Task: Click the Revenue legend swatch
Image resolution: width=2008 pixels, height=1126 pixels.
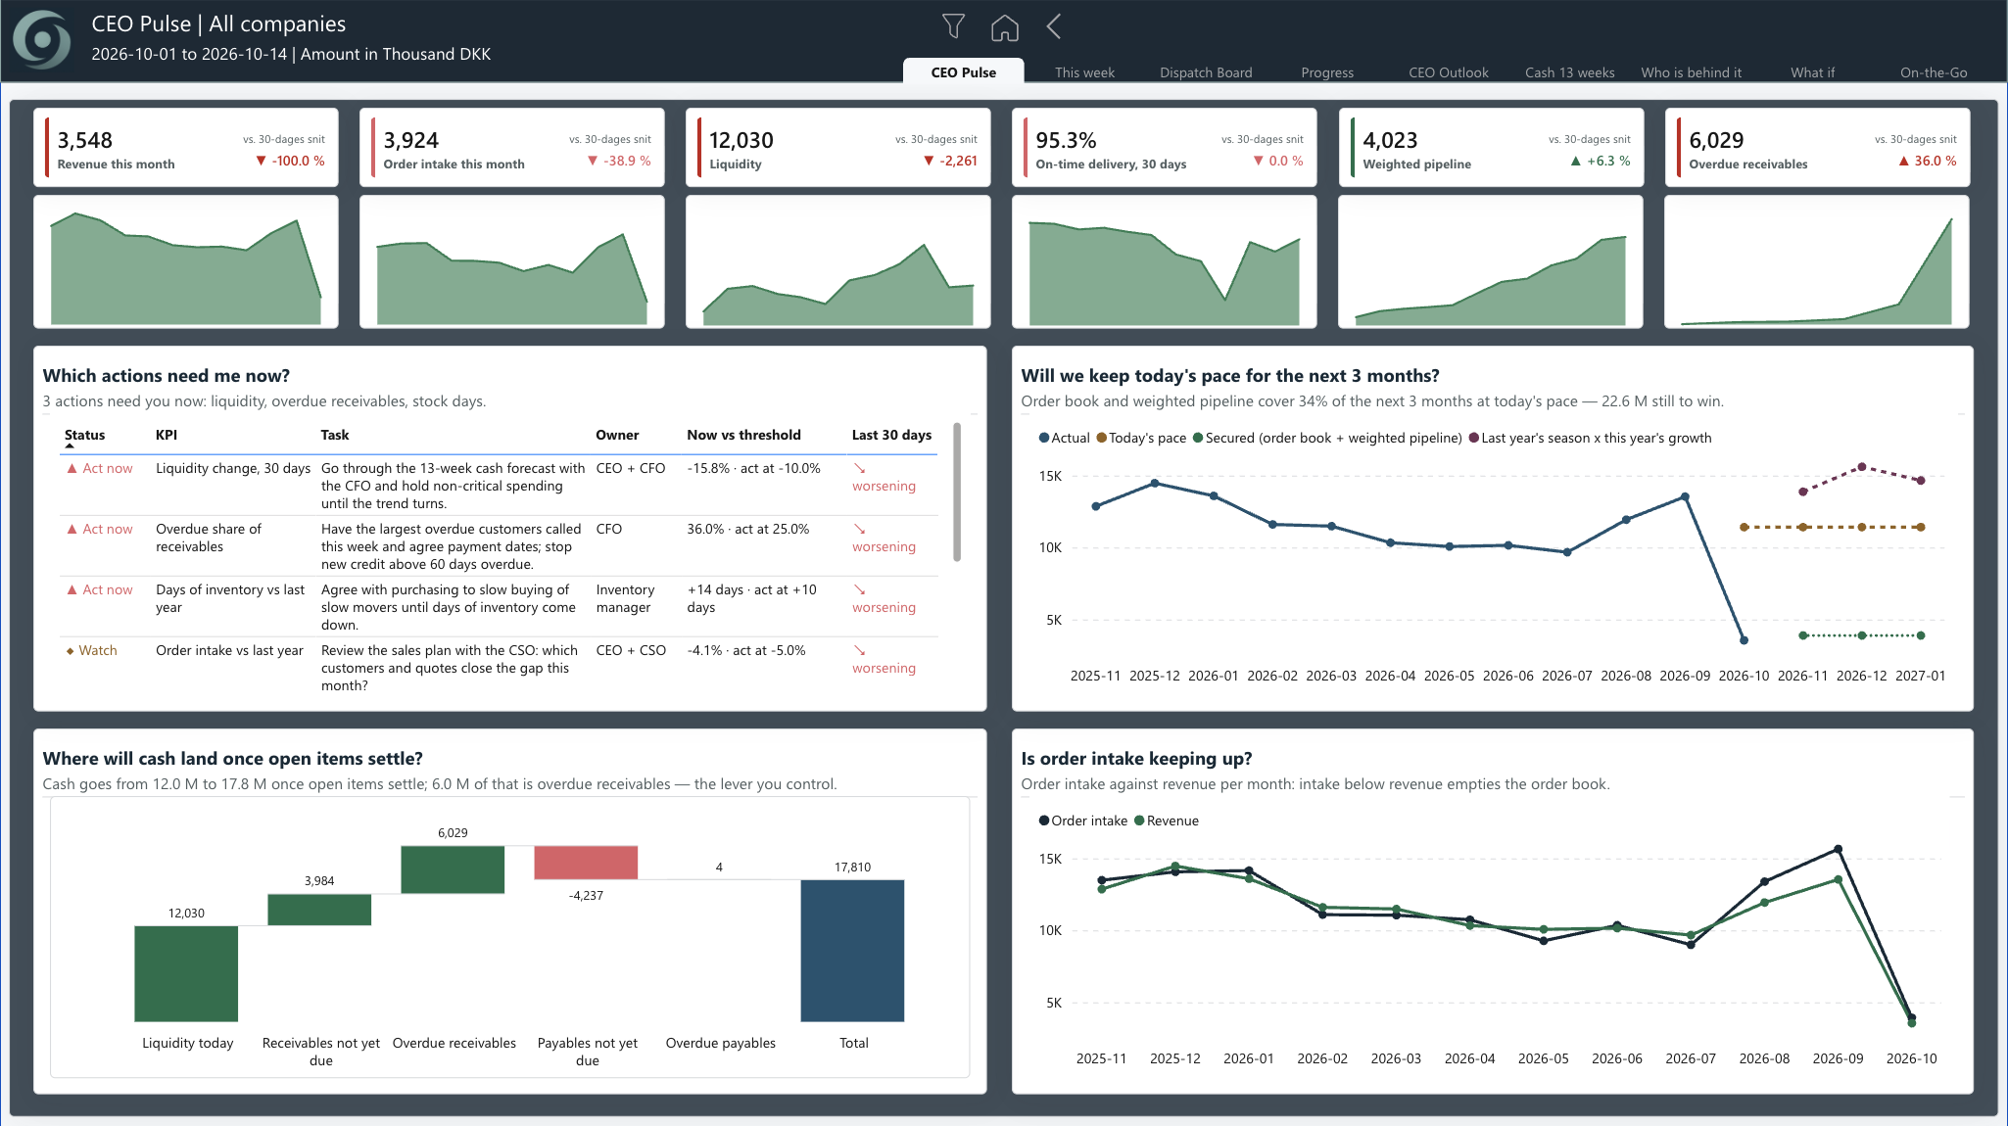Action: [x=1139, y=821]
